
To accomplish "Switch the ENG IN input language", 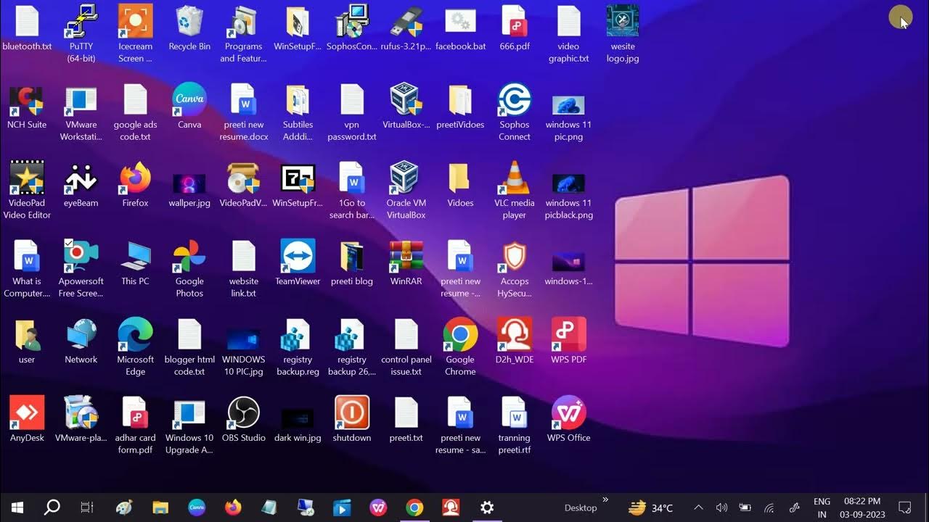I will pos(822,507).
